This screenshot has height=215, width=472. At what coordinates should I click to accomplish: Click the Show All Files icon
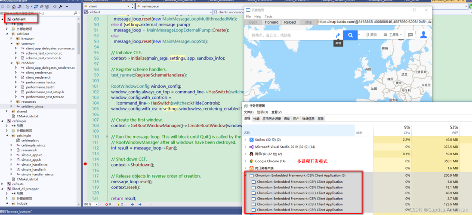(47, 6)
